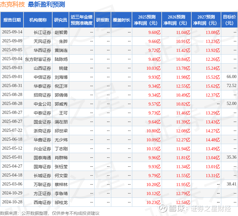
Task: Click analyst name 尤少炜
Action: [x=61, y=140]
